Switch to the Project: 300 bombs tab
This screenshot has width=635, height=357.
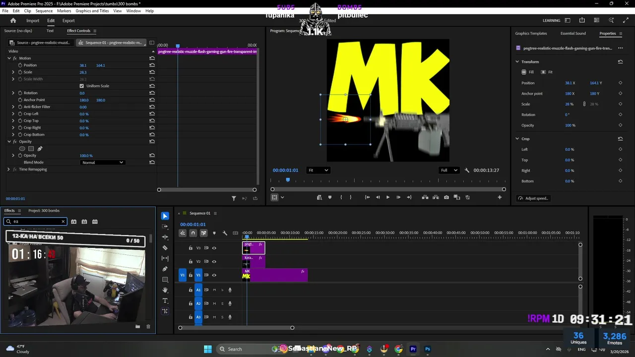pos(44,211)
